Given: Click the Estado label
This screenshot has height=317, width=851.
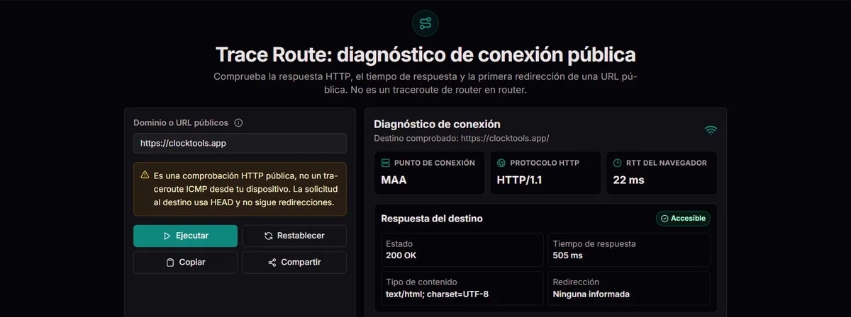Looking at the screenshot, I should click(x=399, y=243).
